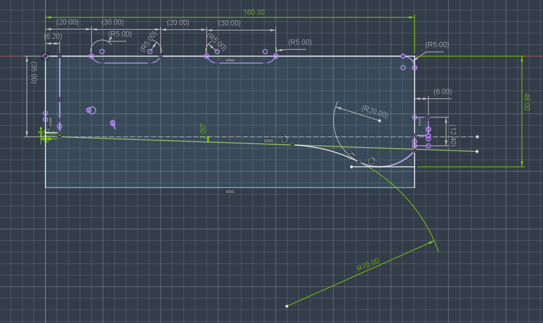Select the (R20.00) radius dimension
The height and width of the screenshot is (323, 543).
(x=375, y=111)
